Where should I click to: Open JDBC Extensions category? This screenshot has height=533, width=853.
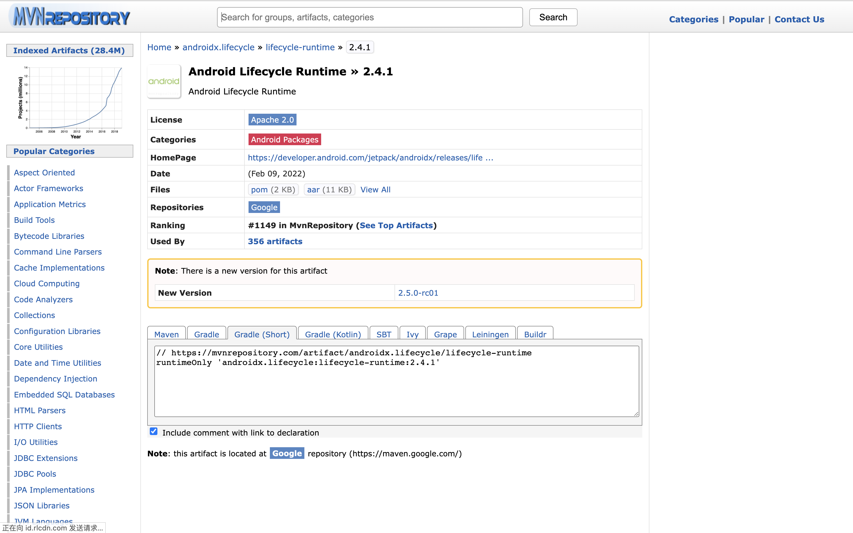coord(45,458)
